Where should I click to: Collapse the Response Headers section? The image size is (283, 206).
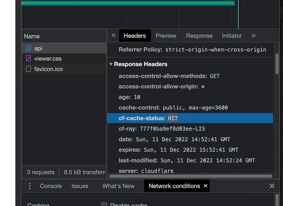pyautogui.click(x=111, y=64)
